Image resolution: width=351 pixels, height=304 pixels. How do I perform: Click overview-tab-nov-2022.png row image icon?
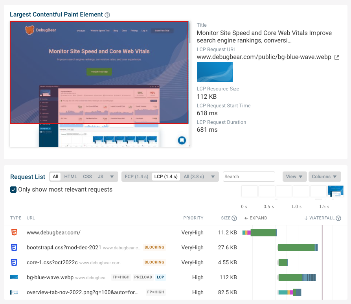(x=14, y=292)
